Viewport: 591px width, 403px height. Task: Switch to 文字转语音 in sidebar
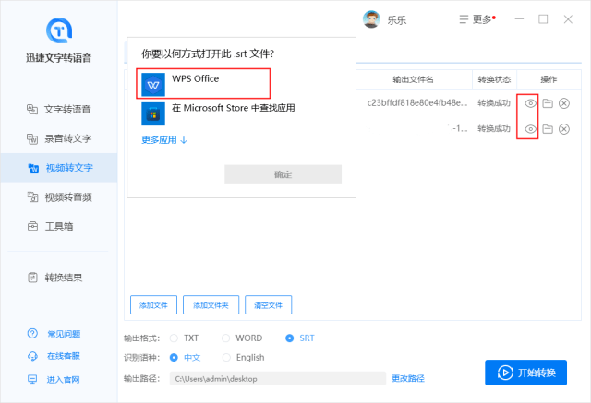click(67, 110)
